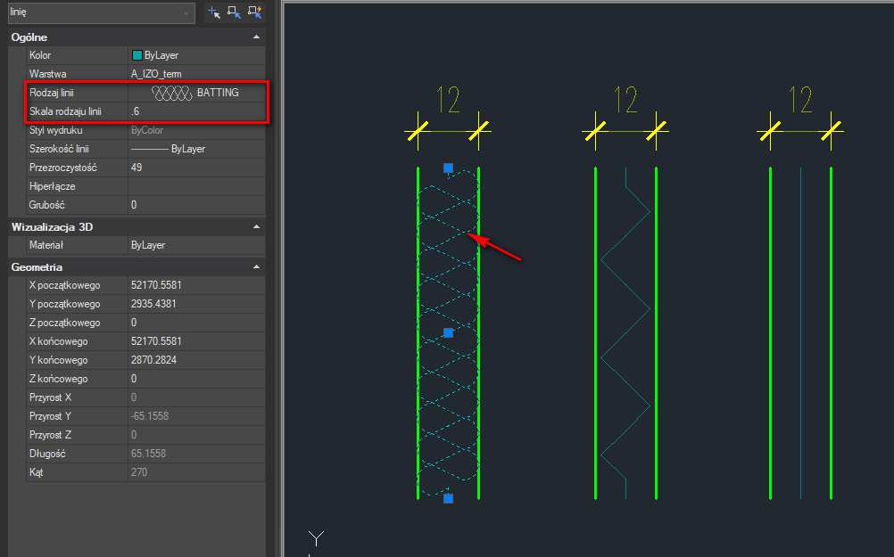Click the Select Objects icon
This screenshot has height=557, width=894.
tap(234, 12)
